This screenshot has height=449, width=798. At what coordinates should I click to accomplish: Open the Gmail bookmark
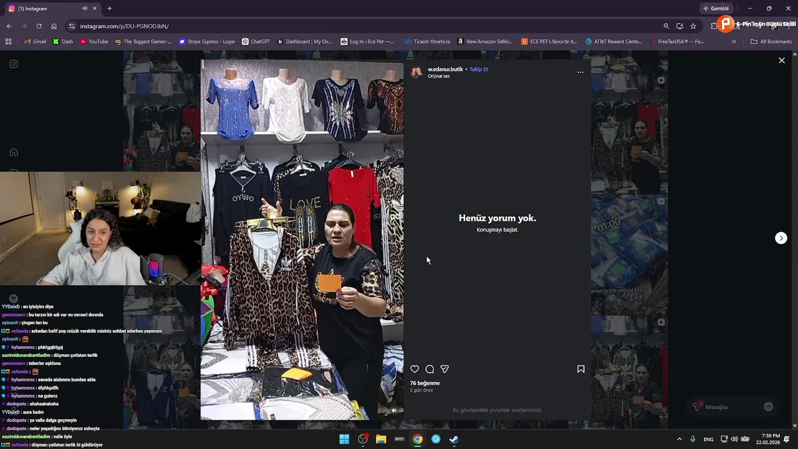[x=35, y=42]
